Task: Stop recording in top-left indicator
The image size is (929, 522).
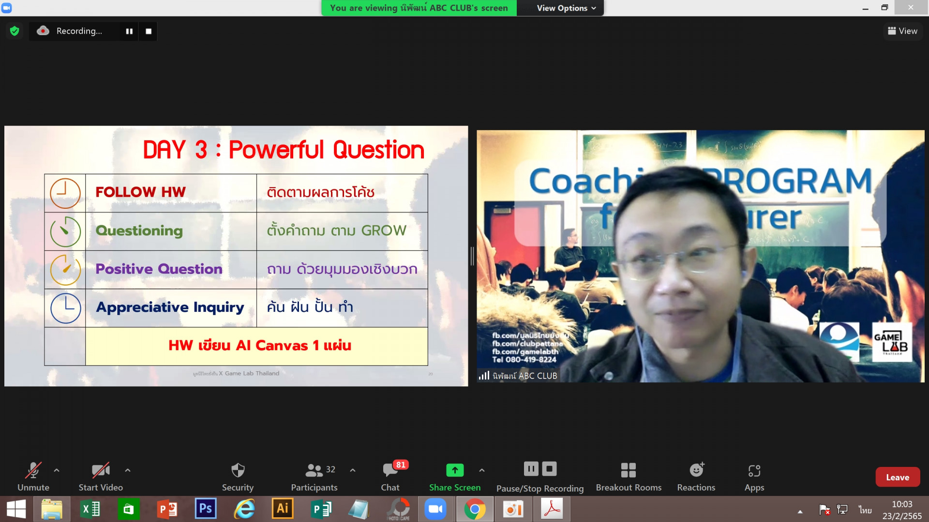Action: click(149, 31)
